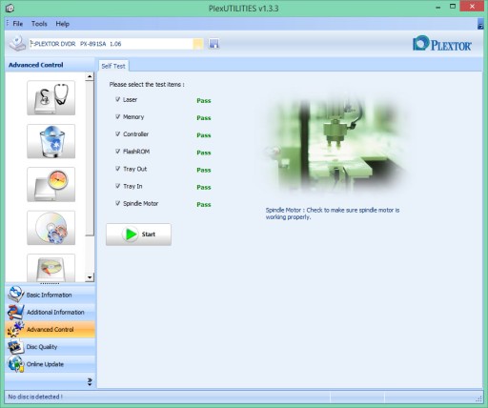Viewport: 488px width, 408px height.
Task: Select the Advanced Control section
Action: (x=51, y=329)
